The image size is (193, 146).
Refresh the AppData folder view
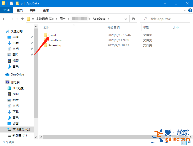[133, 19]
